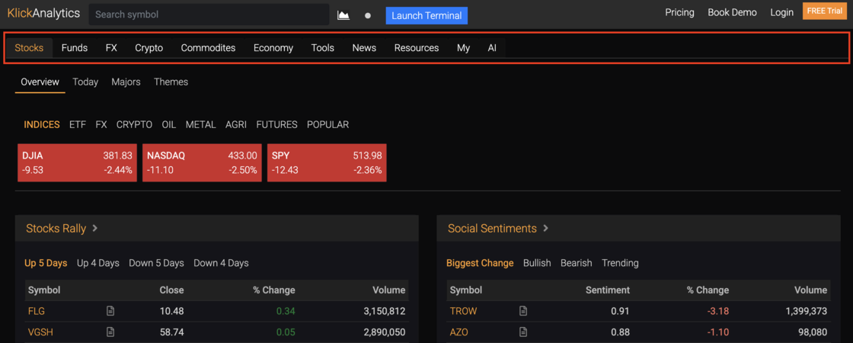Select the Biggest Change sentiment filter
Screen dimensions: 853x343
(480, 263)
